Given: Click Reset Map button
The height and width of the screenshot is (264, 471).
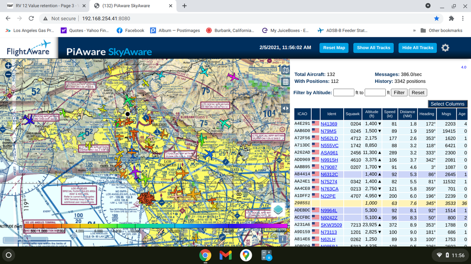Looking at the screenshot, I should pos(334,48).
